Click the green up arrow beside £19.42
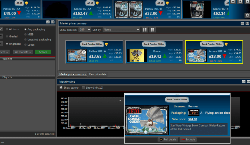250x145 pixels. (164, 56)
